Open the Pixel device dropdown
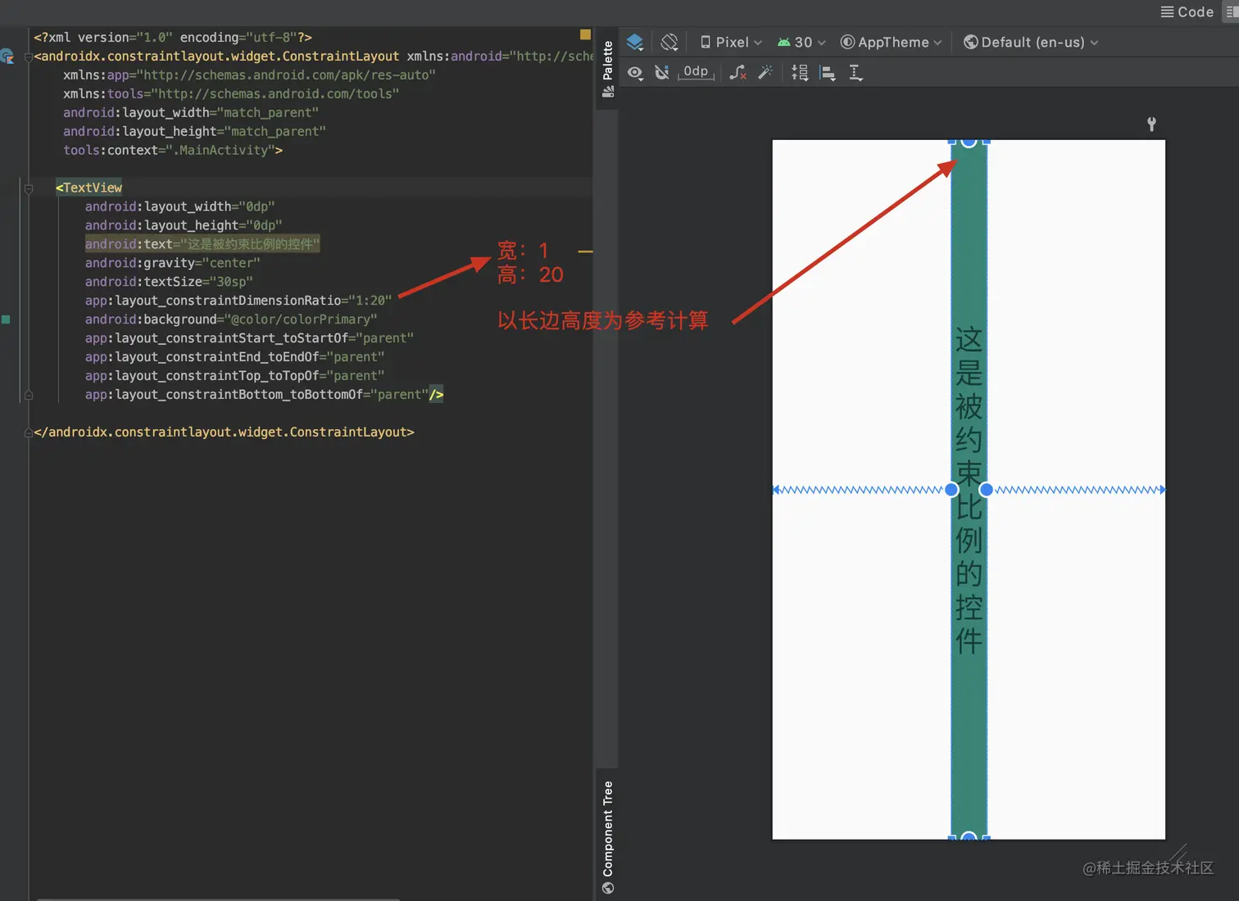Viewport: 1239px width, 901px height. 731,42
